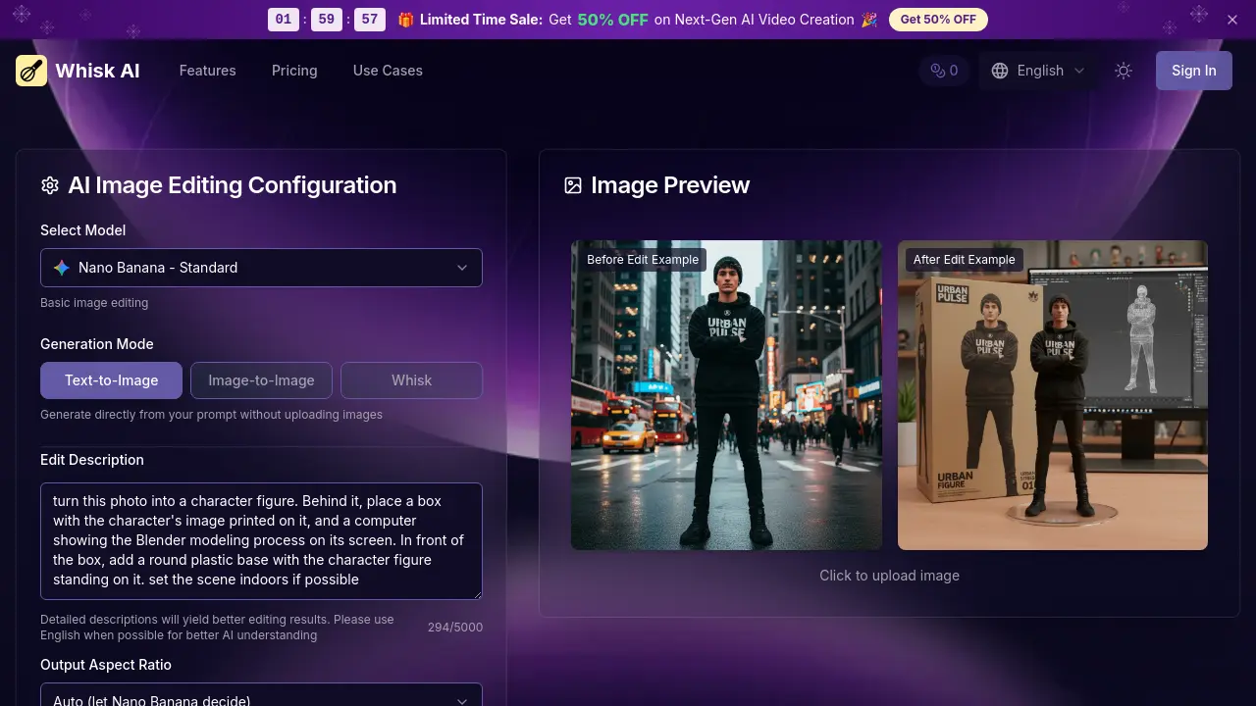Click the Whisk AI brand name
This screenshot has height=706, width=1256.
[x=98, y=71]
